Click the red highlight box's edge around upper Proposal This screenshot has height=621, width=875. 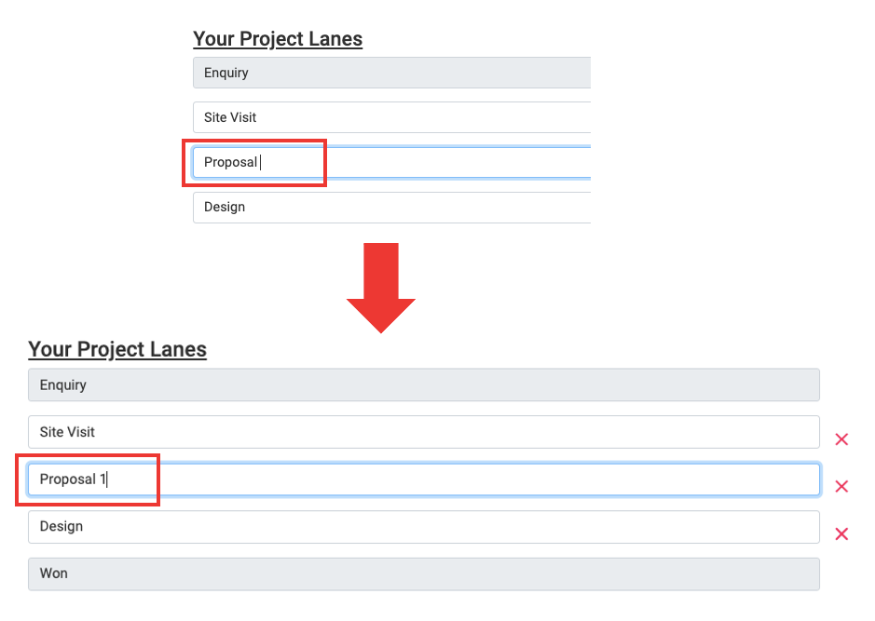click(325, 163)
